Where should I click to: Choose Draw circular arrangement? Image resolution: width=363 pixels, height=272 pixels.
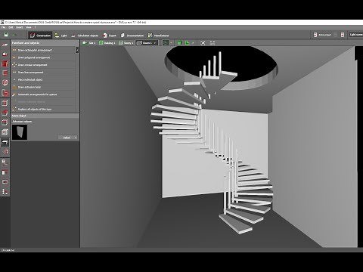click(43, 65)
